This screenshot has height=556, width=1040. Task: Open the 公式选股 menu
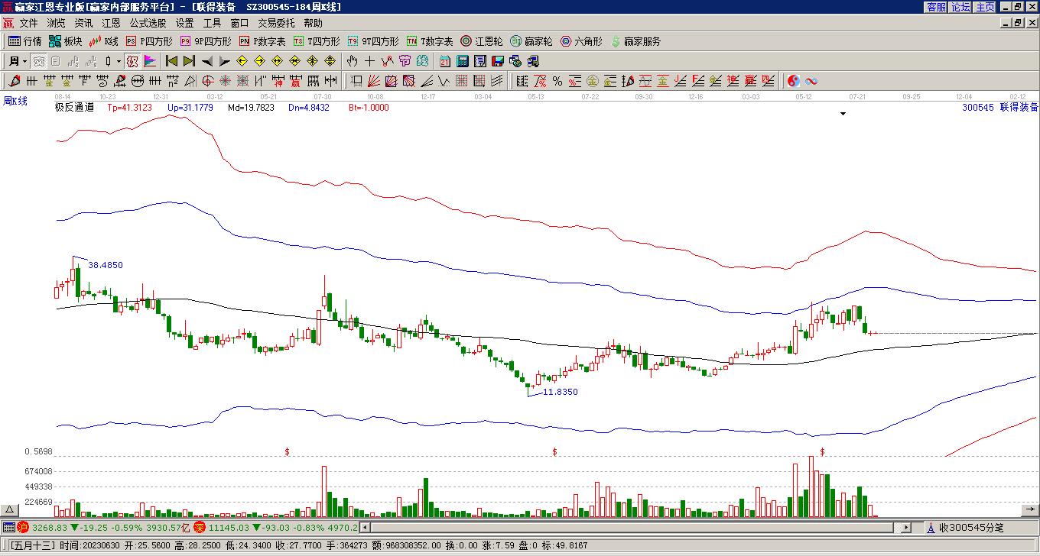click(148, 24)
